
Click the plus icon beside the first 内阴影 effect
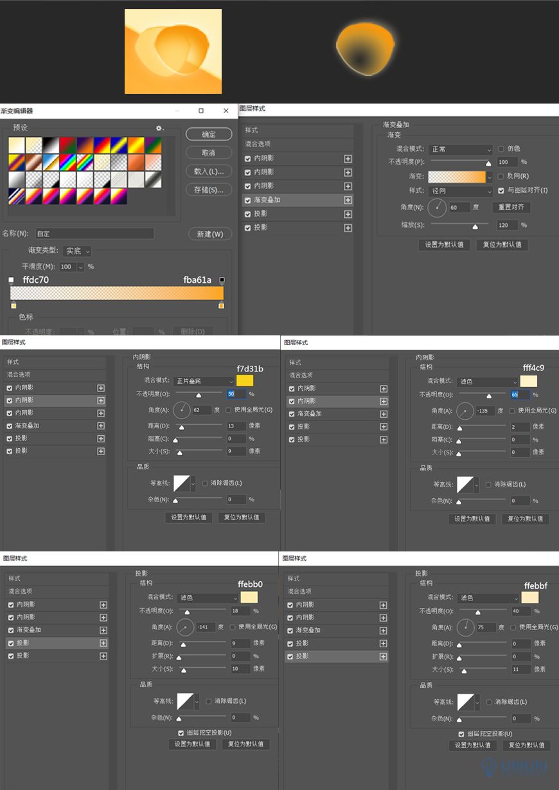348,158
